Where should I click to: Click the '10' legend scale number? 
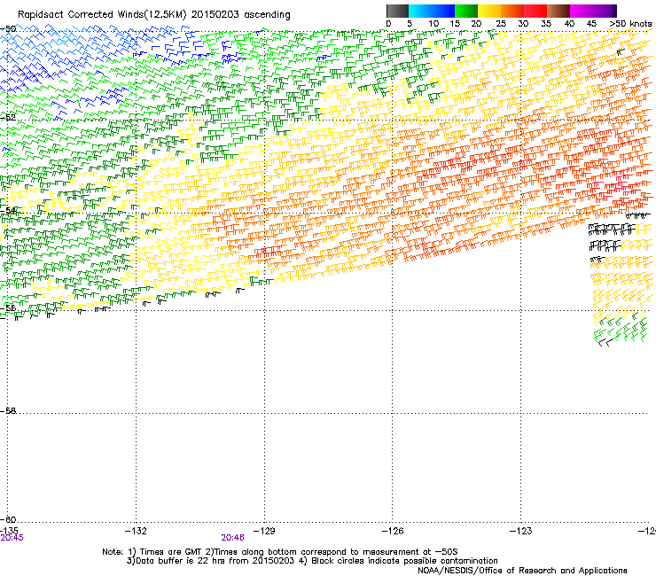click(433, 24)
